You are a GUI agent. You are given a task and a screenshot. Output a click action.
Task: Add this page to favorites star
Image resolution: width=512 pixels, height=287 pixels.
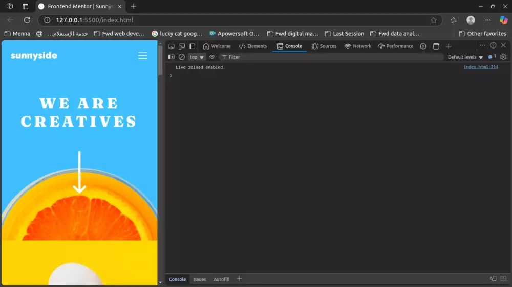(x=434, y=20)
